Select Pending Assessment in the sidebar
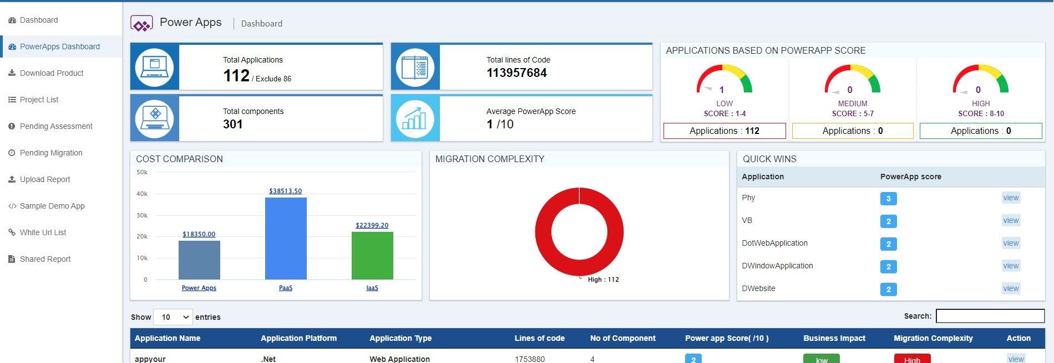 (x=56, y=126)
